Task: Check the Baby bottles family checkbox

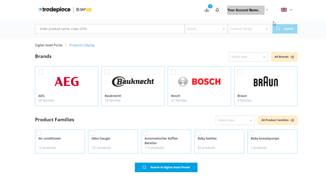Action: 198,133
